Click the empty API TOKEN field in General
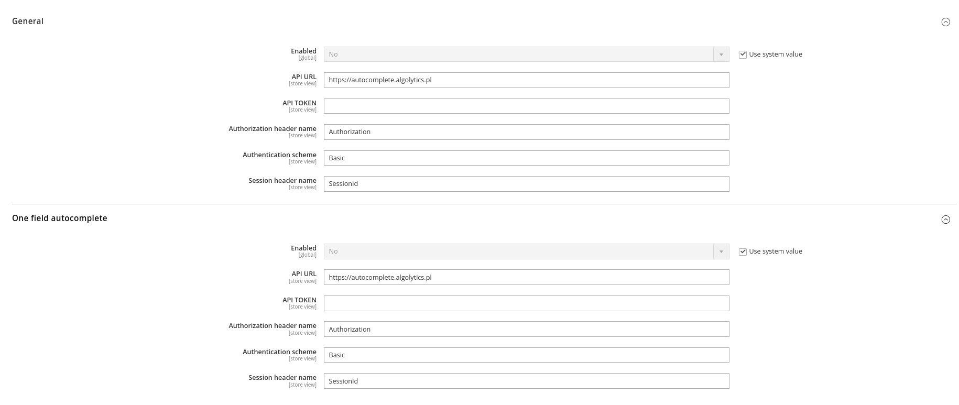 [x=526, y=106]
